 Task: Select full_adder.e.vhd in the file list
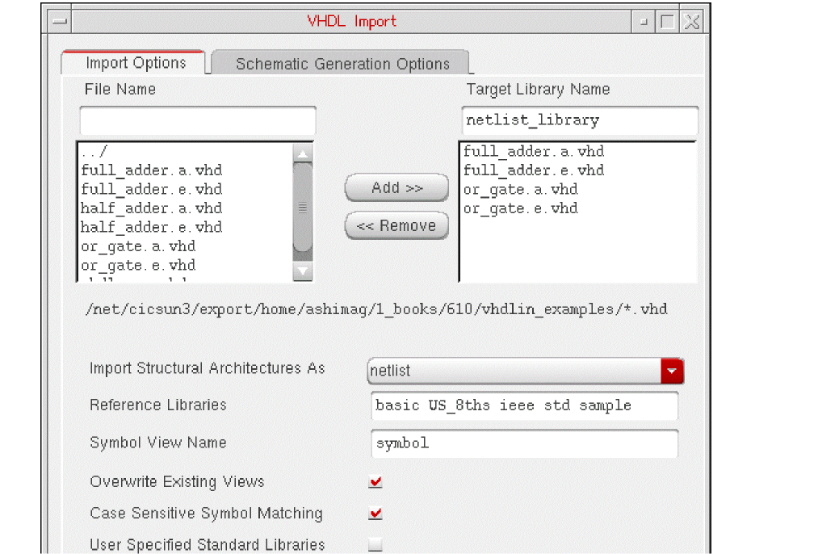[x=152, y=189]
